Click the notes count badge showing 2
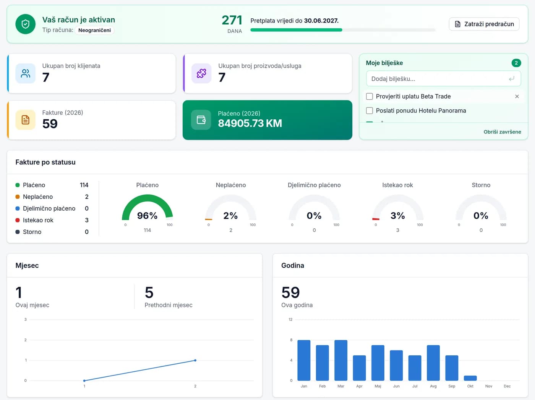Image resolution: width=535 pixels, height=400 pixels. (x=516, y=63)
